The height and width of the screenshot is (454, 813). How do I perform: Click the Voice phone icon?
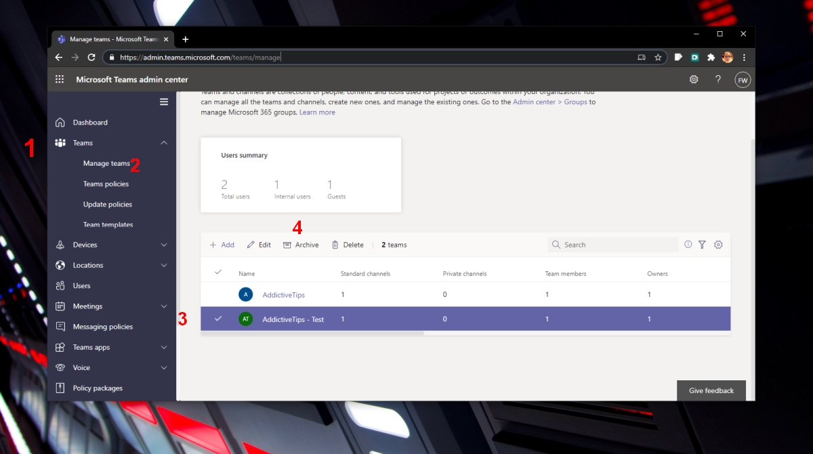[60, 367]
